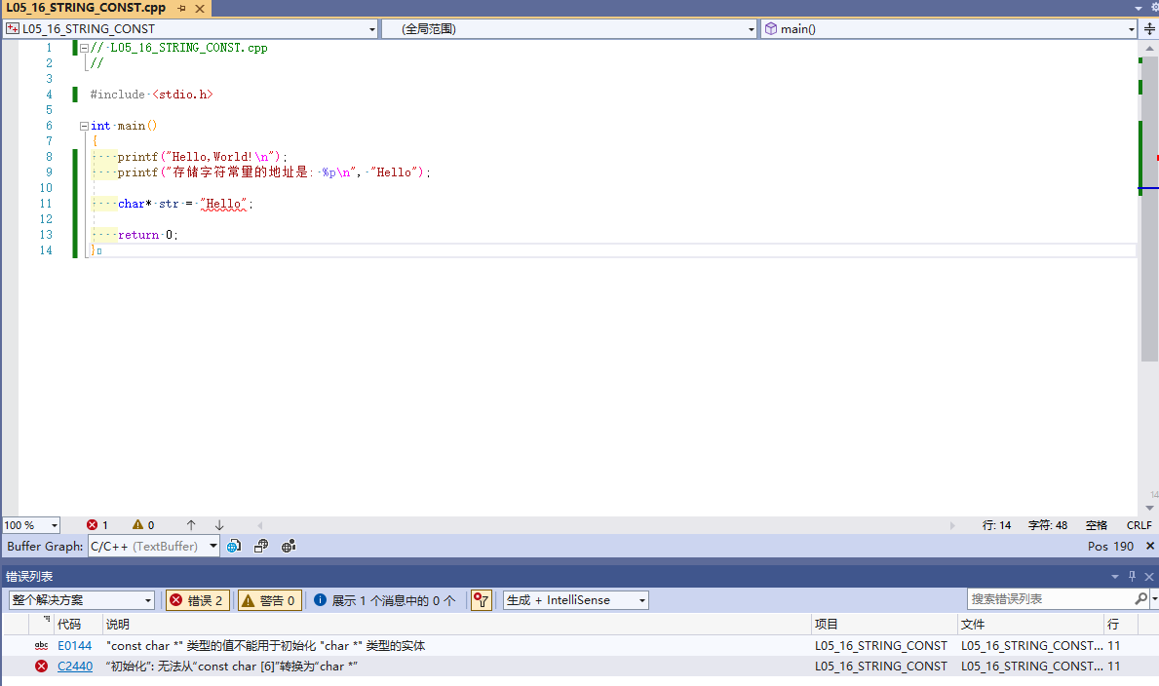Click the split editor window icon
1159x686 pixels.
pos(1149,29)
